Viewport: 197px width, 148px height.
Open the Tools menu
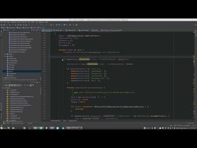tap(33, 22)
